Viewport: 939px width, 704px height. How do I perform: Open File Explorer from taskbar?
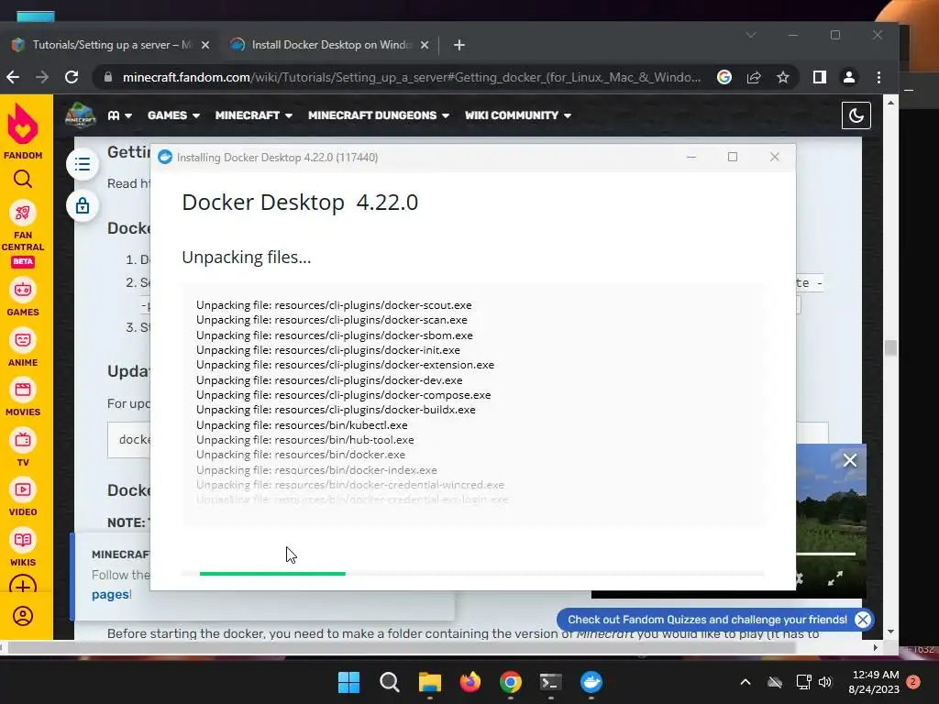click(430, 682)
